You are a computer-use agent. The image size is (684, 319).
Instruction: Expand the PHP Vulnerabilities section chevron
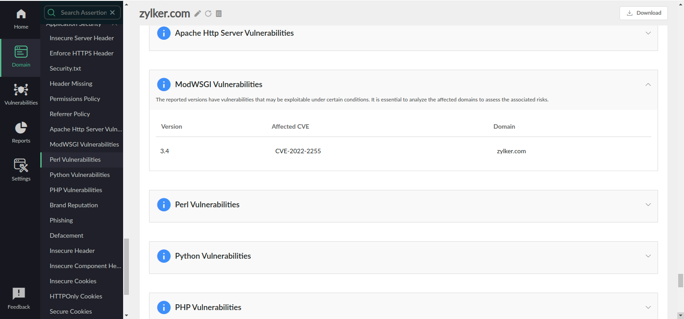coord(648,307)
